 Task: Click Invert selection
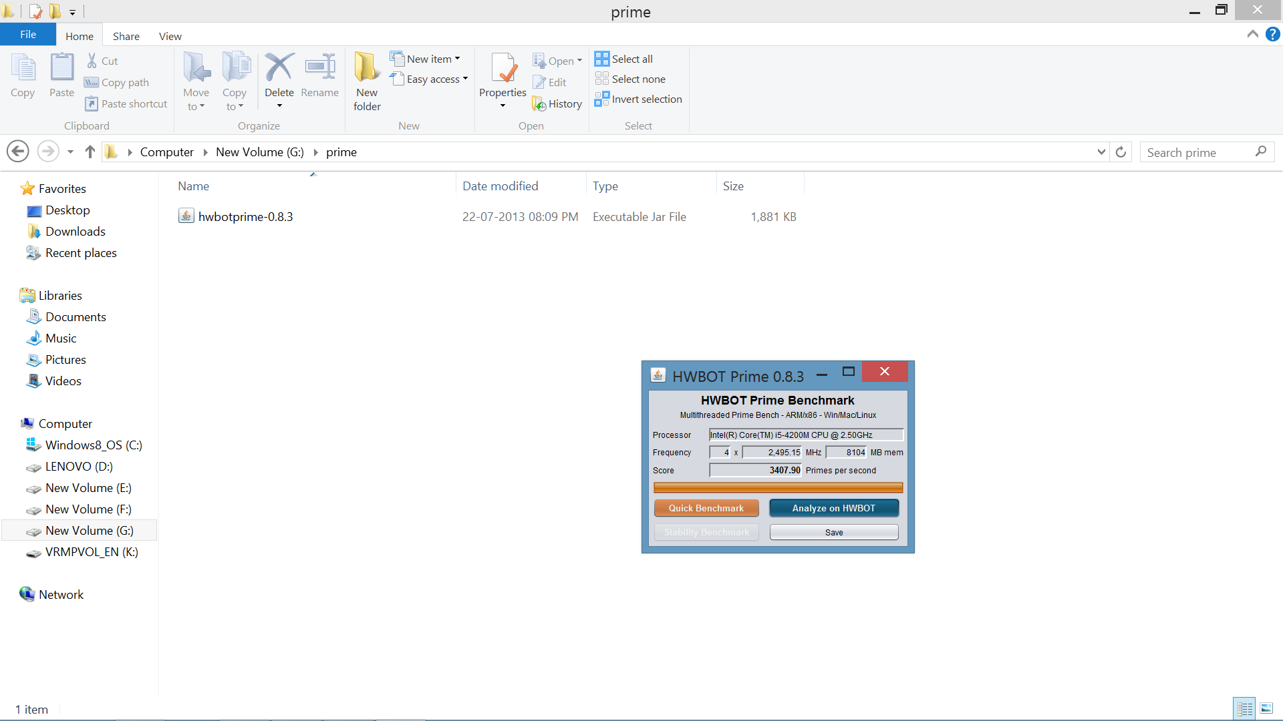[x=638, y=99]
